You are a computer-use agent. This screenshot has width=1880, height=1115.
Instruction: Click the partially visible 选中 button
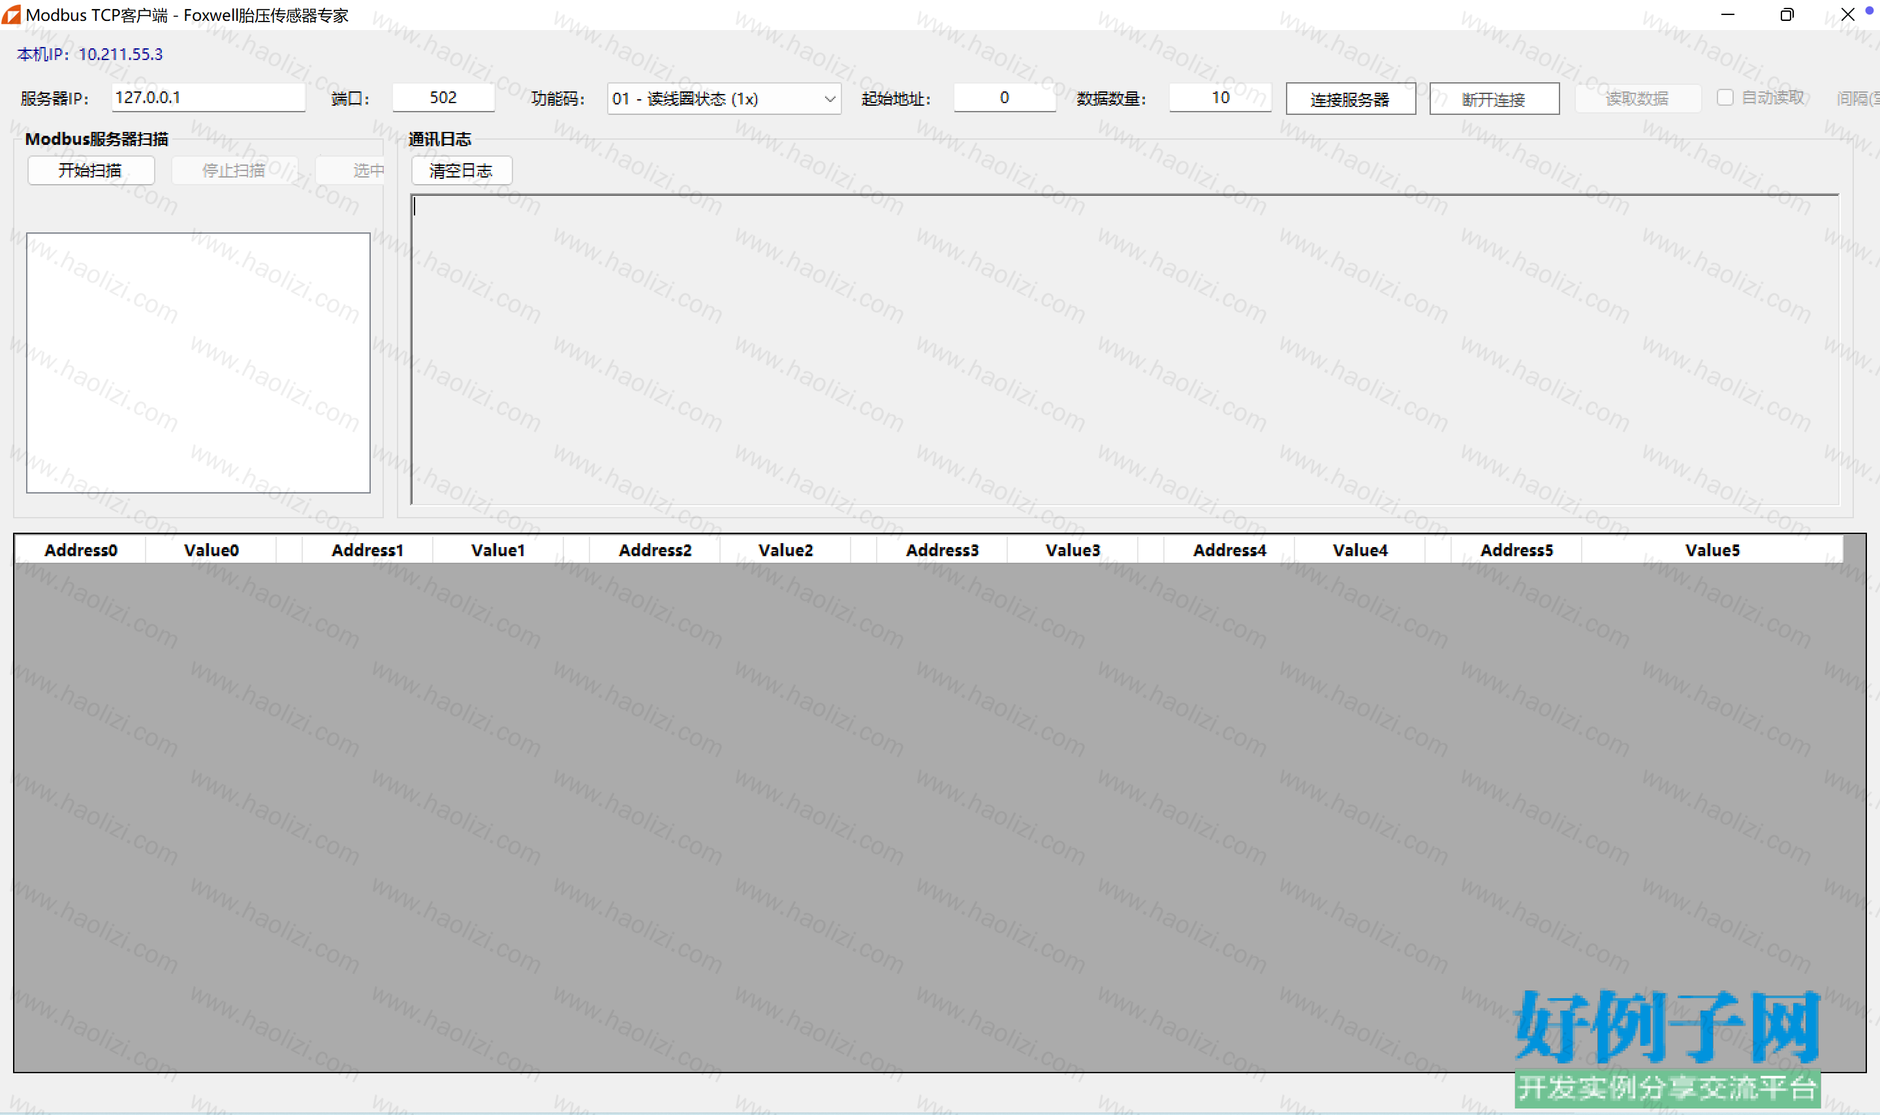tap(350, 170)
